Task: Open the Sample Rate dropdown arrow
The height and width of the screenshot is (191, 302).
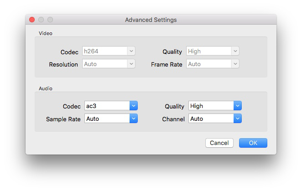Action: coord(133,119)
